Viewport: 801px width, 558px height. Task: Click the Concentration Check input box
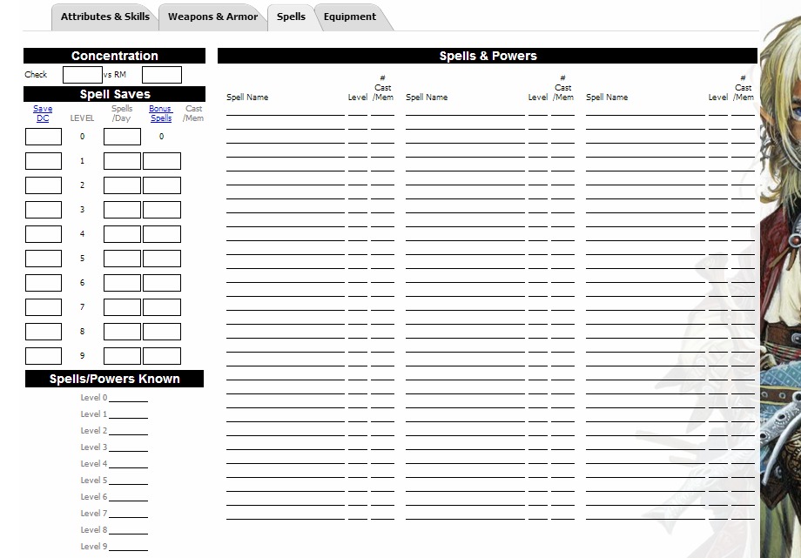[82, 75]
